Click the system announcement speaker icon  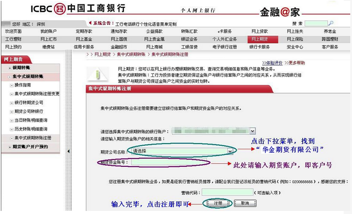[90, 23]
